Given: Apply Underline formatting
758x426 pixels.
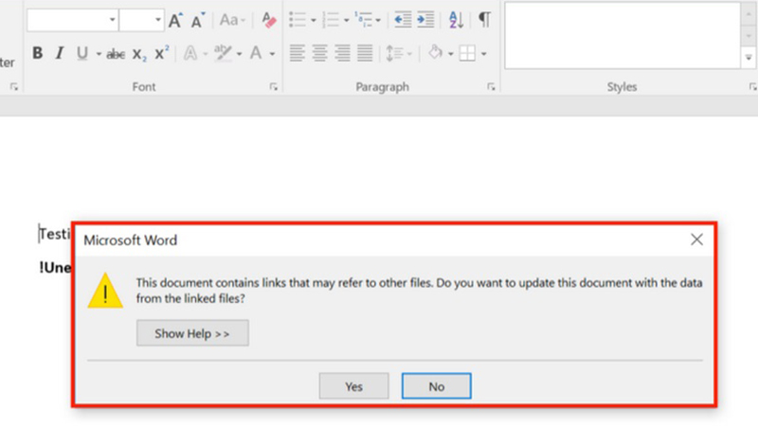Looking at the screenshot, I should click(82, 53).
